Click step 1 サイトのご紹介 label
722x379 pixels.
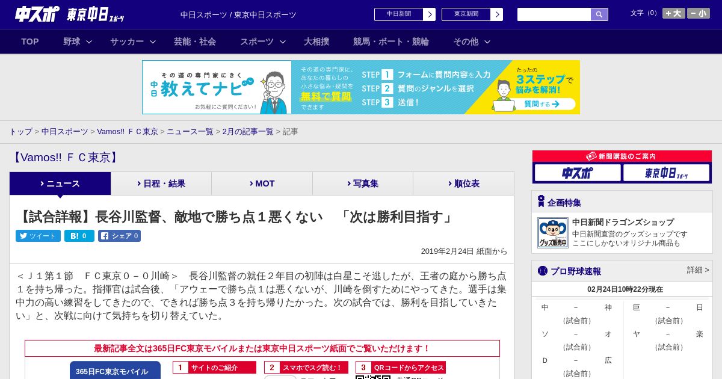[x=214, y=368]
